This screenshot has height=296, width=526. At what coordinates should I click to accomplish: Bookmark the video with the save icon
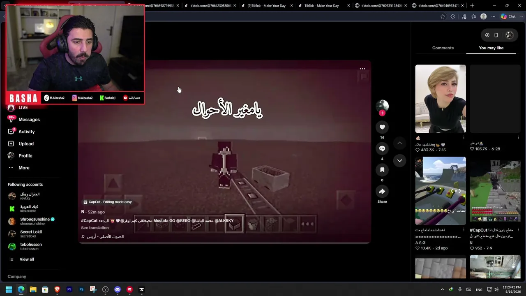pos(382,170)
